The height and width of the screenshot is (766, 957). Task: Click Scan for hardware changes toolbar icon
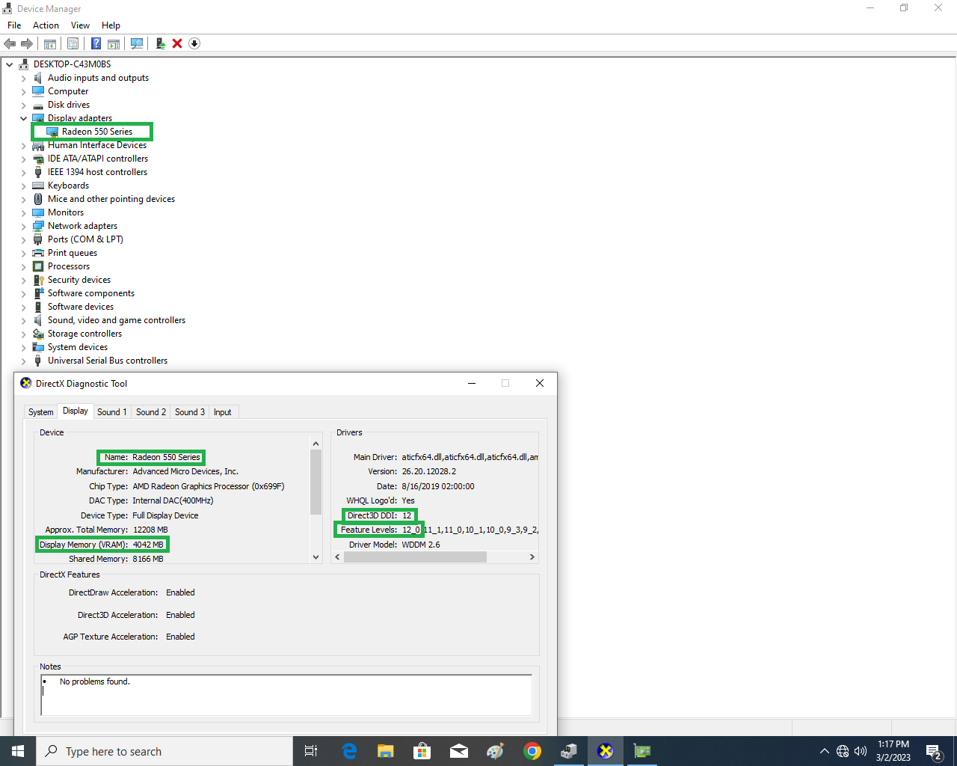(137, 43)
